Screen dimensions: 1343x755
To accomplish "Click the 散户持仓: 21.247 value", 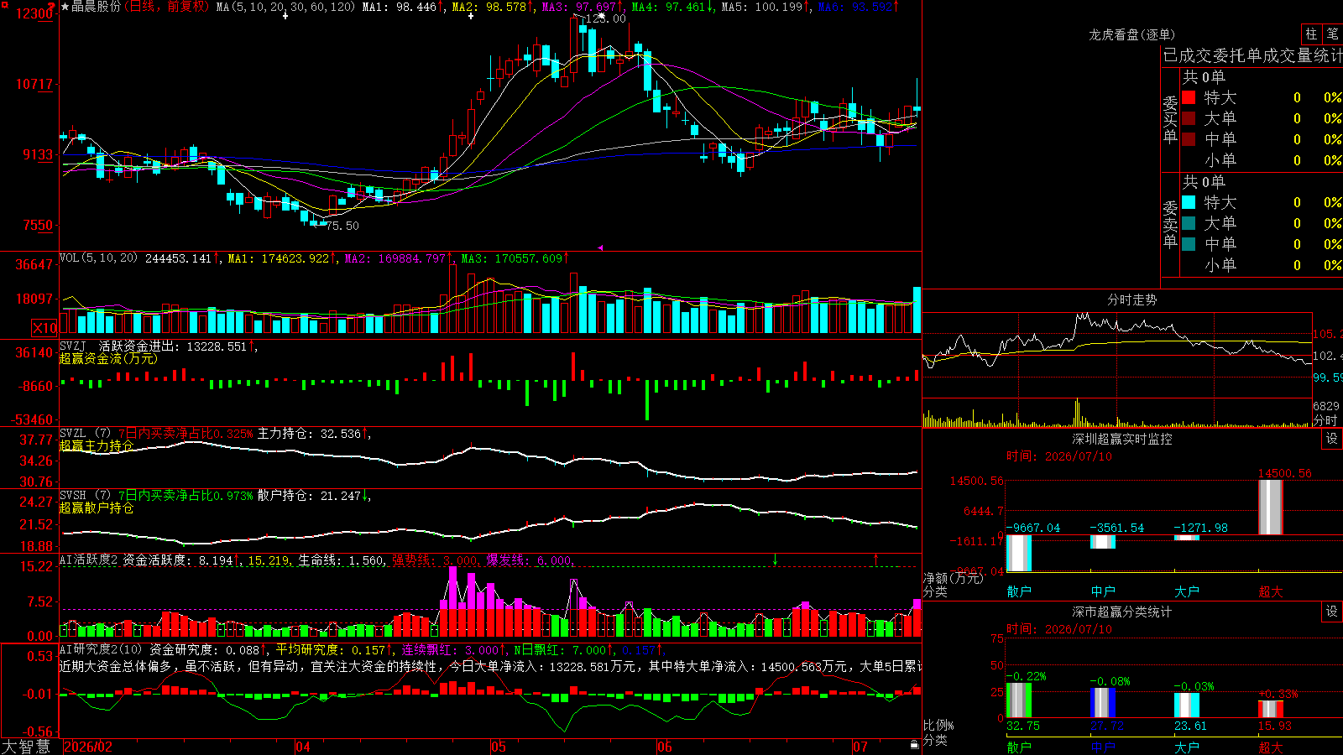I will 309,496.
